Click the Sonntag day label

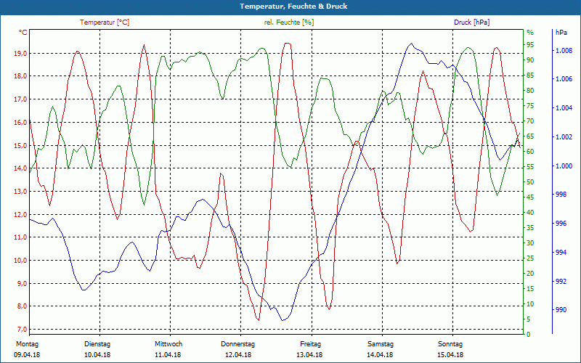pos(450,344)
